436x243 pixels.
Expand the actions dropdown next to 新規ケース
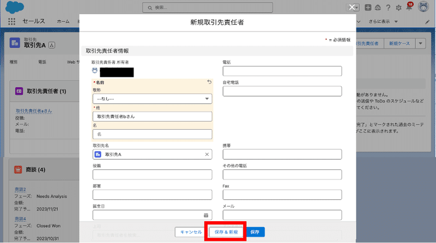(420, 44)
